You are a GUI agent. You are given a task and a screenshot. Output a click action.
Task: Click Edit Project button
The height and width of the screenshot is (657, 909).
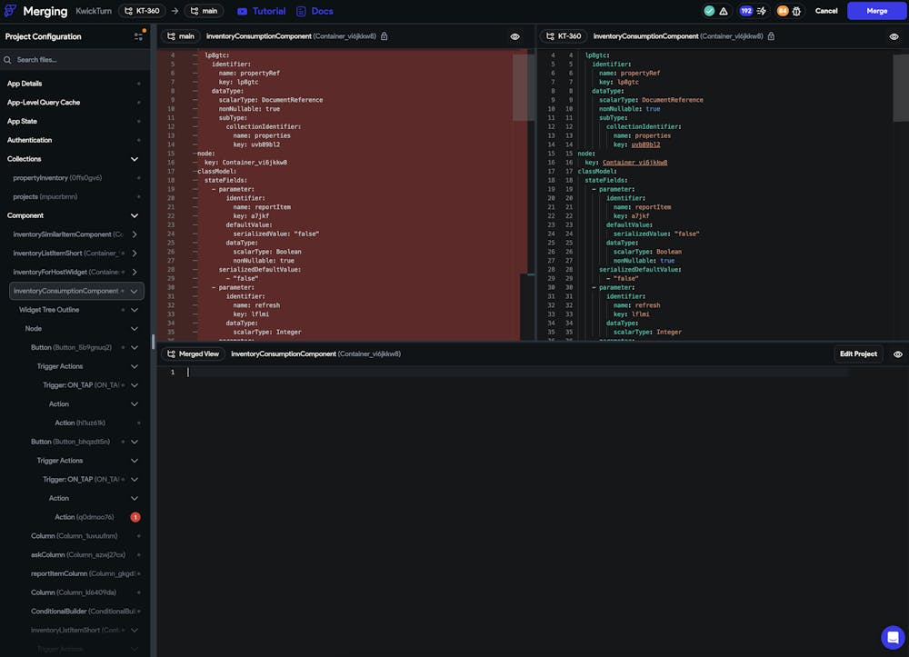858,354
